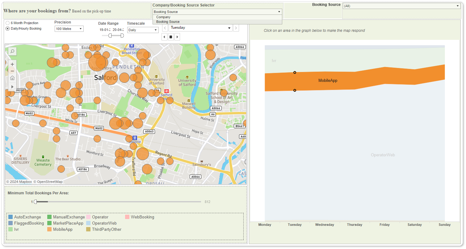Open the Tuesday day dropdown
The image size is (466, 249).
(x=200, y=28)
